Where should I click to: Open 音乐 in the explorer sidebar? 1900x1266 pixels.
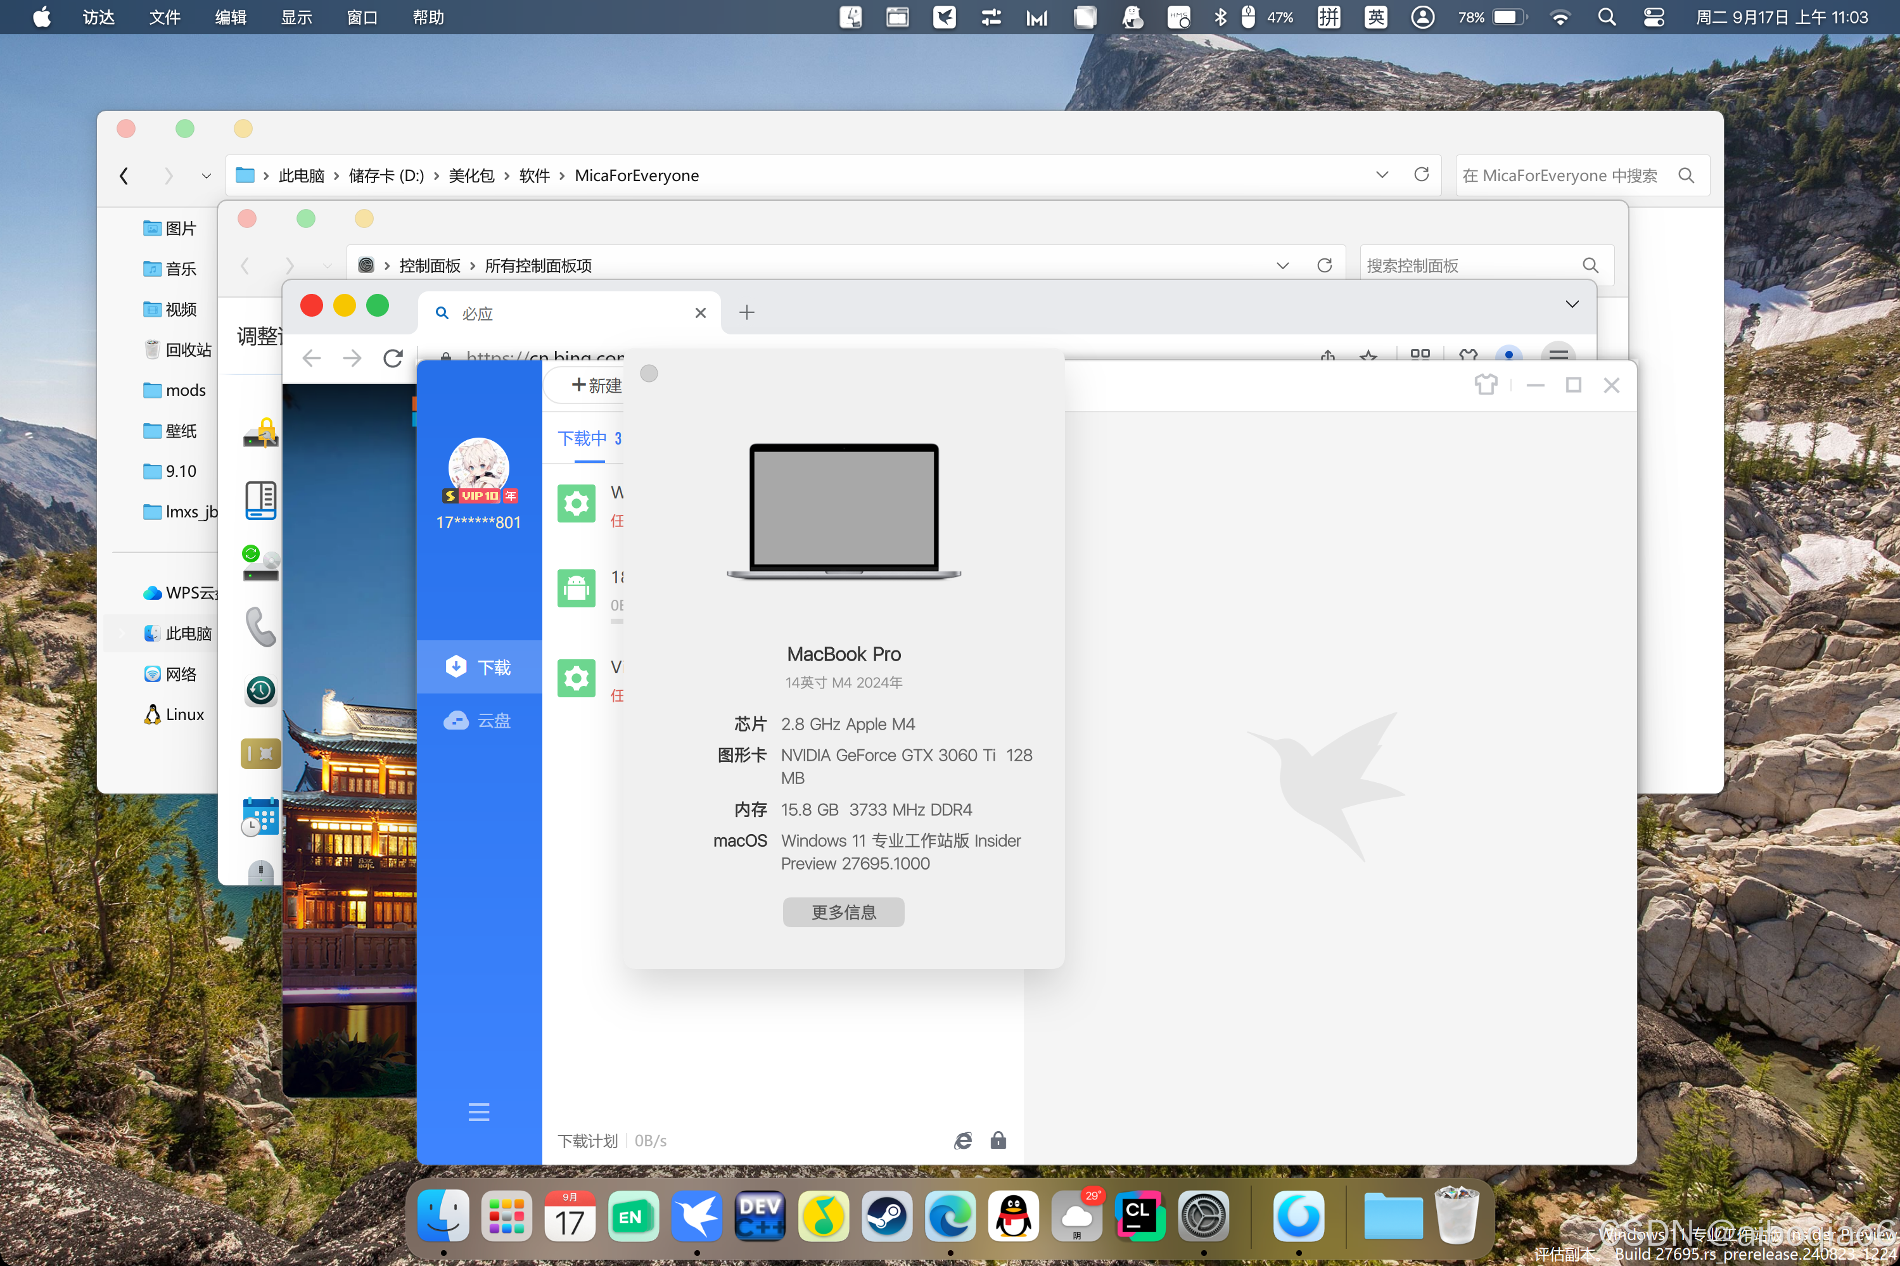170,269
